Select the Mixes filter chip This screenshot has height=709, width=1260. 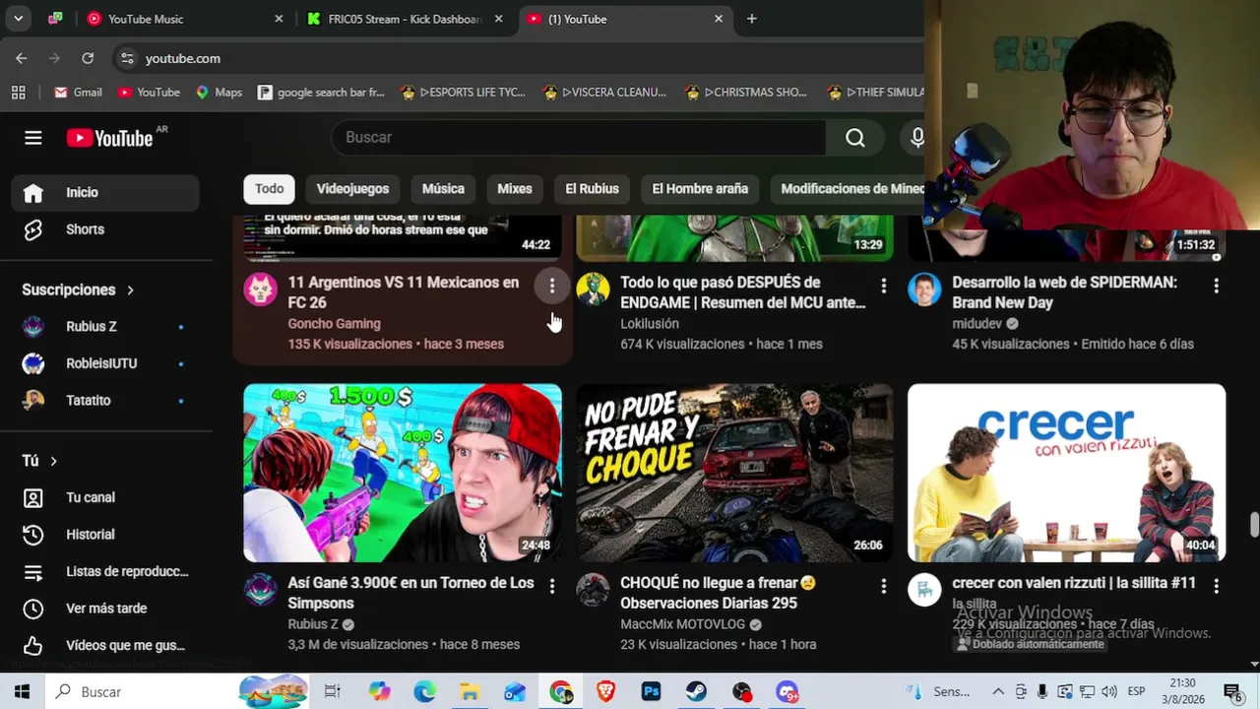click(515, 189)
